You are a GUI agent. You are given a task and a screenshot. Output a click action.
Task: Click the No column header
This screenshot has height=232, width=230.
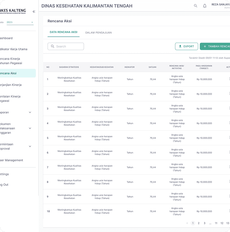coord(48,67)
